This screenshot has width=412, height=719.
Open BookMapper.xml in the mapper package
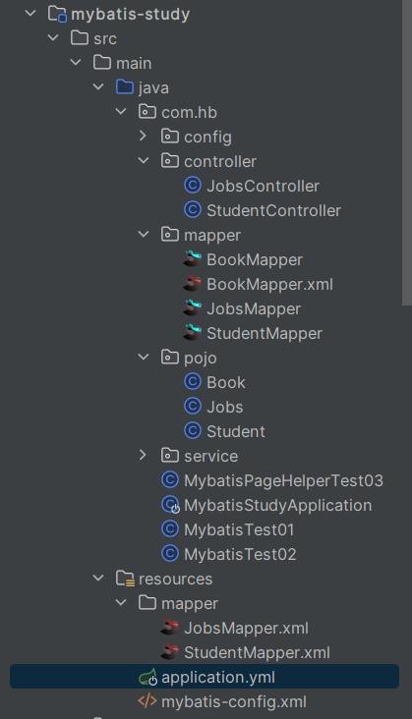[x=269, y=284]
